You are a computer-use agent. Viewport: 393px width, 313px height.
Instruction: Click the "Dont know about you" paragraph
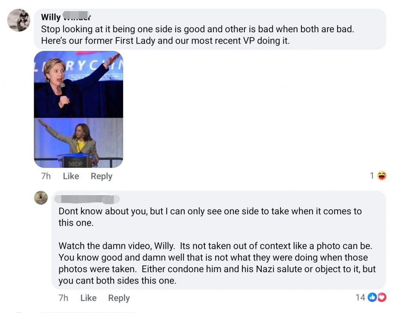pos(210,217)
